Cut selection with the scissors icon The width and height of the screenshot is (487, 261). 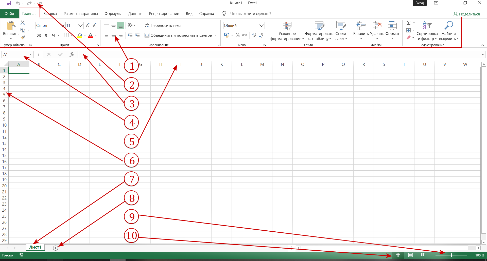point(23,23)
